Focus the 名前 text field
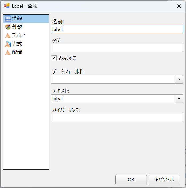 (x=117, y=29)
